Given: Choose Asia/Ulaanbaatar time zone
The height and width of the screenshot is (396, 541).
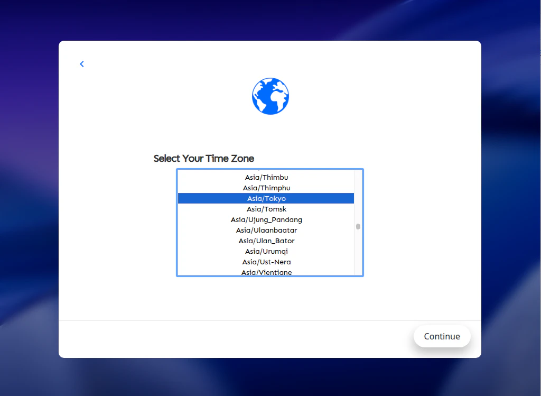Looking at the screenshot, I should tap(266, 230).
